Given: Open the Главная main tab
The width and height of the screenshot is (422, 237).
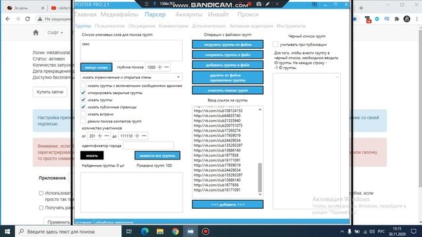Looking at the screenshot, I should point(85,14).
